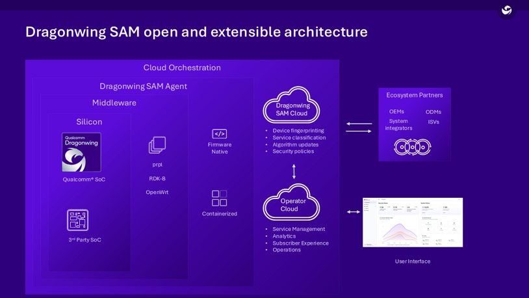529x298 pixels.
Task: Click the 'Ecosystem Partners' heading
Action: pyautogui.click(x=414, y=95)
